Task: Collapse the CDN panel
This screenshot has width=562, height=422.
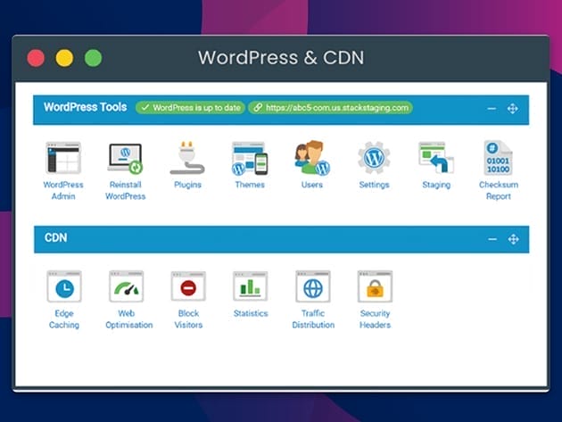Action: coord(492,239)
